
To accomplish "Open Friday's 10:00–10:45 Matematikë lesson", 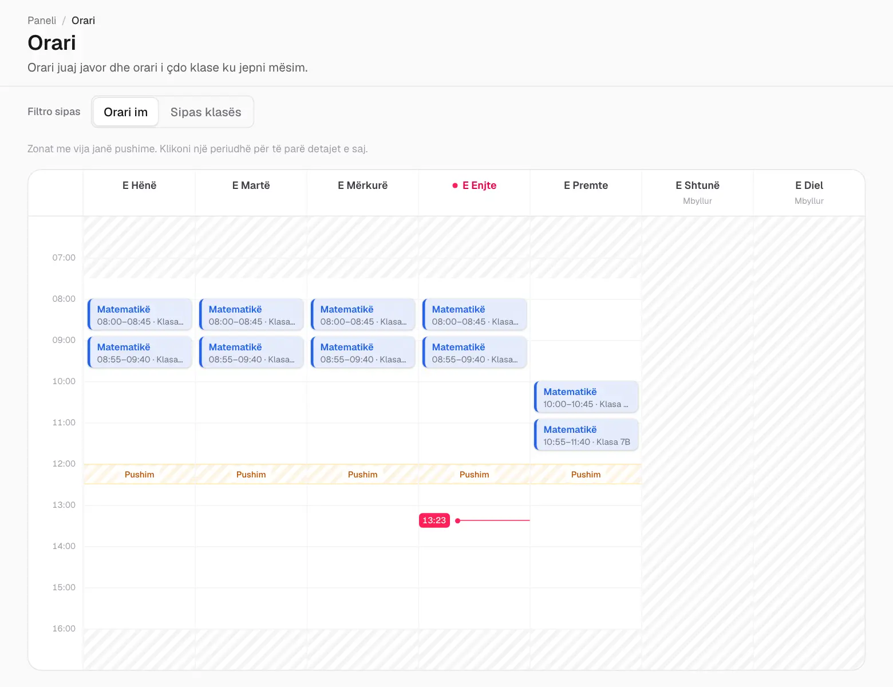I will 586,397.
